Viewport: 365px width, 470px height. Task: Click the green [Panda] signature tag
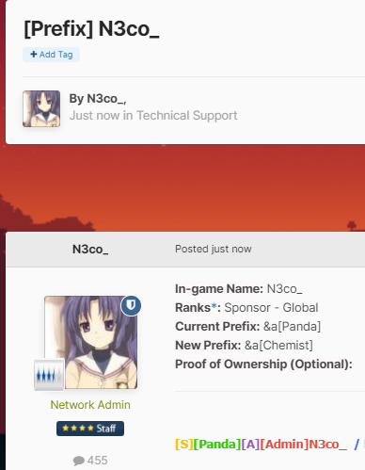click(x=217, y=445)
